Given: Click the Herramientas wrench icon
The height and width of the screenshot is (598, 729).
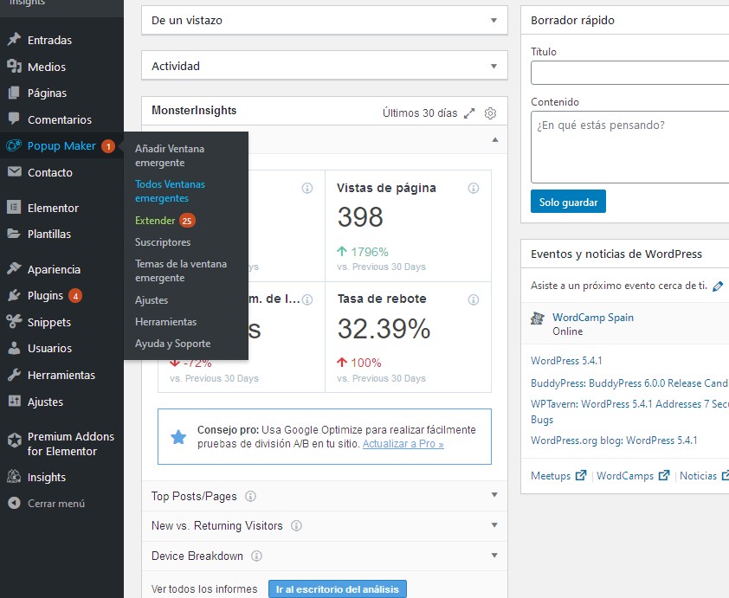Looking at the screenshot, I should point(15,375).
